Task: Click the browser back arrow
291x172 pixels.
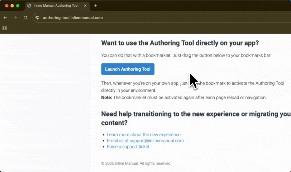Action: 5,18
